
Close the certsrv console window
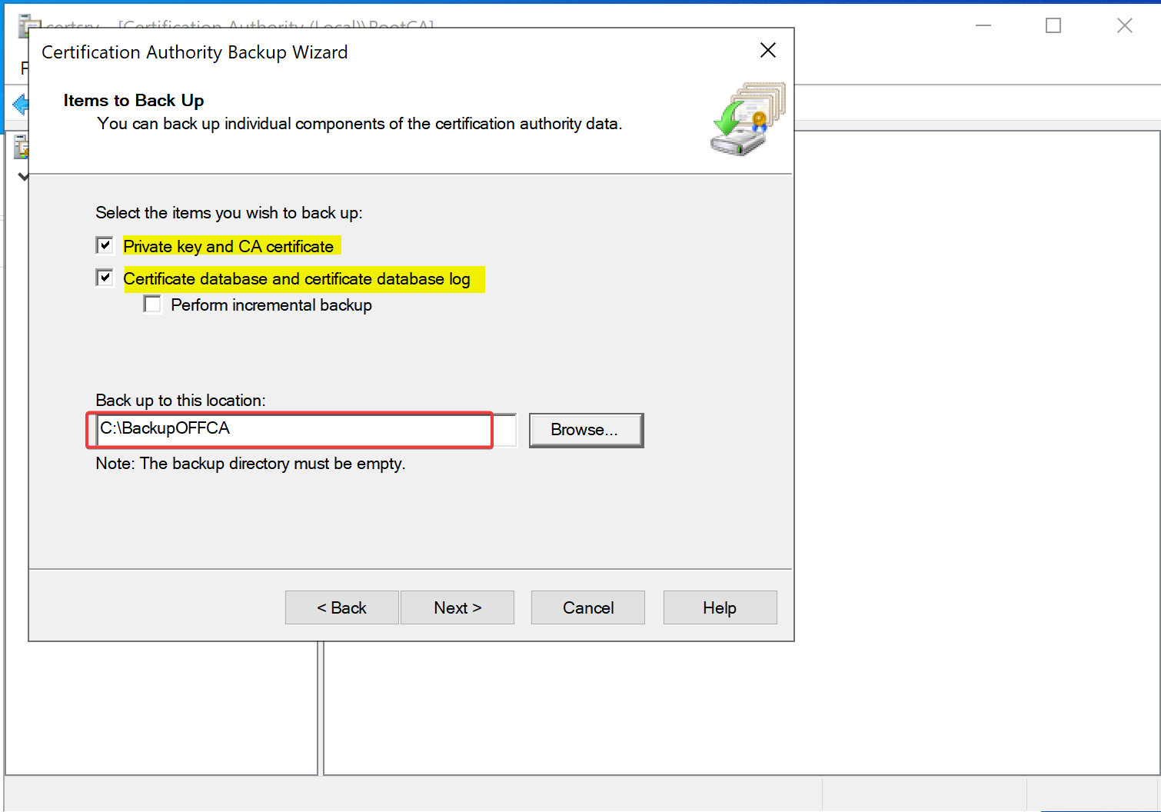(x=1124, y=26)
